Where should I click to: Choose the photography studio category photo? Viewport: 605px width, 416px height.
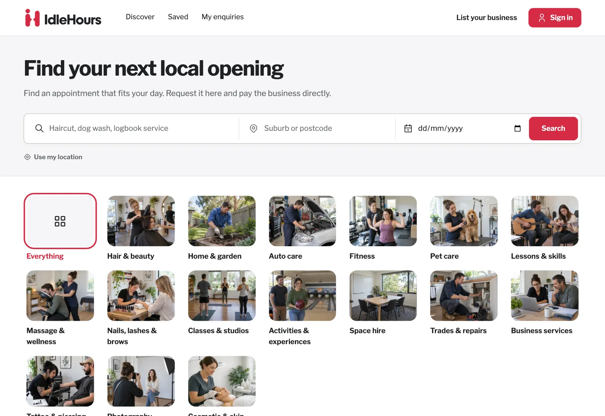pos(141,381)
